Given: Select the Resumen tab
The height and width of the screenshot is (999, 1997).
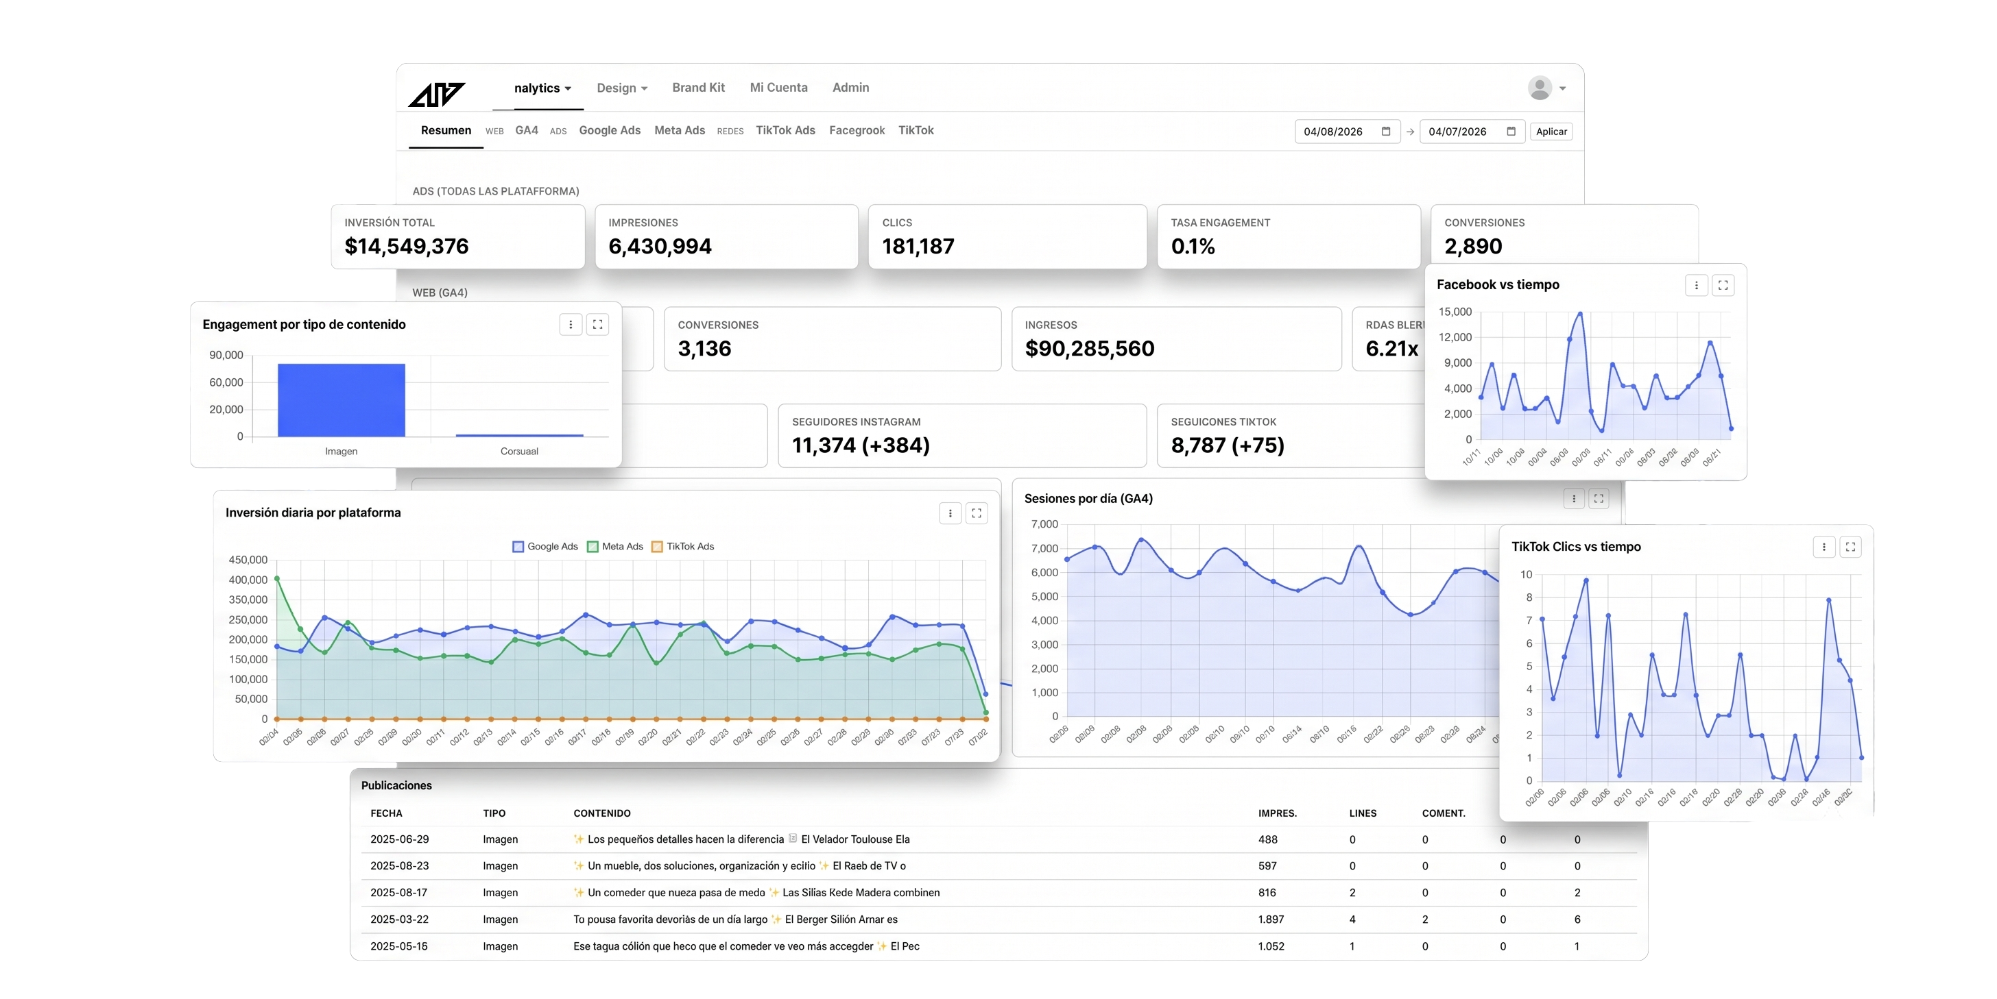Looking at the screenshot, I should point(446,130).
